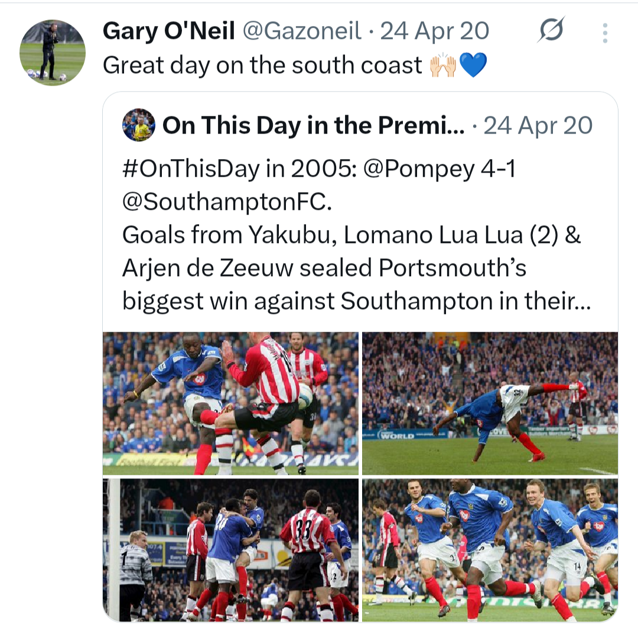This screenshot has width=638, height=631.
Task: Click the @Gazoneil handle
Action: tap(302, 31)
